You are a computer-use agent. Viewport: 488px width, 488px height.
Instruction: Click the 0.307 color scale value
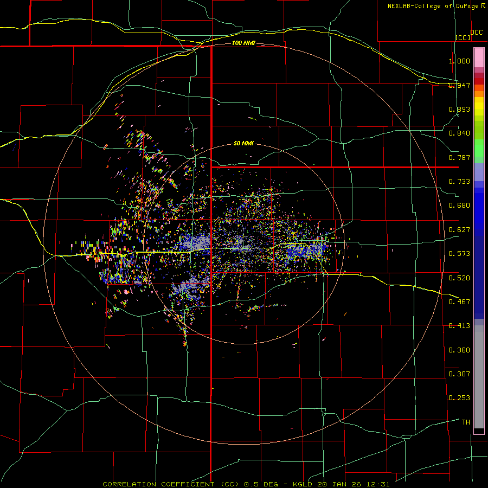[459, 374]
